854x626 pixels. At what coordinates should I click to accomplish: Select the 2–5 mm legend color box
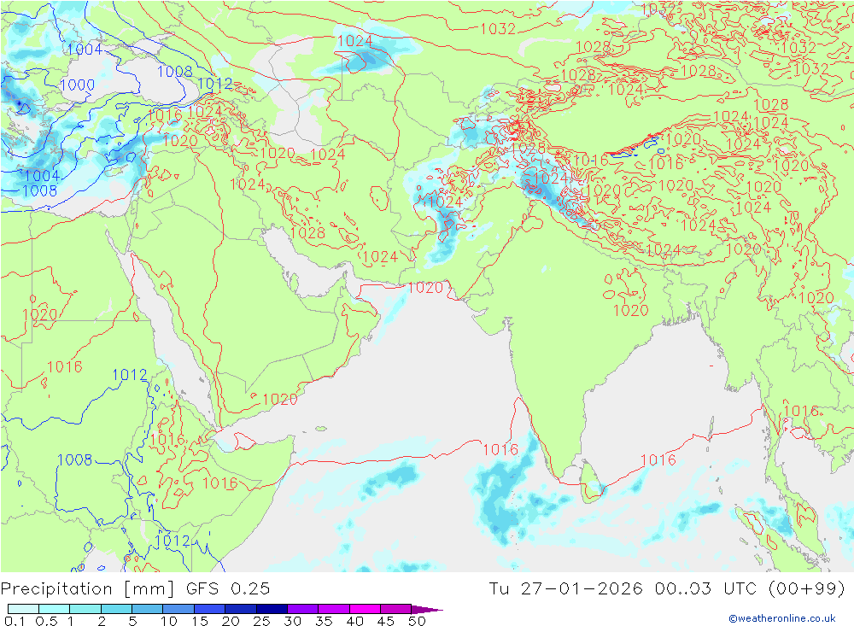point(116,609)
